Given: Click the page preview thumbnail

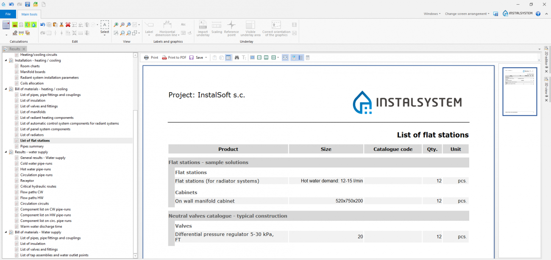Looking at the screenshot, I should [x=520, y=91].
